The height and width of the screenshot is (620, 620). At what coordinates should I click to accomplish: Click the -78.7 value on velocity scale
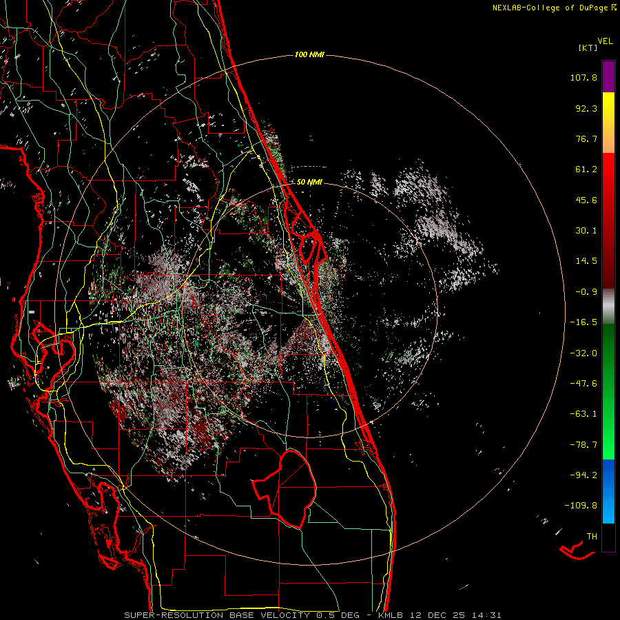(x=583, y=445)
